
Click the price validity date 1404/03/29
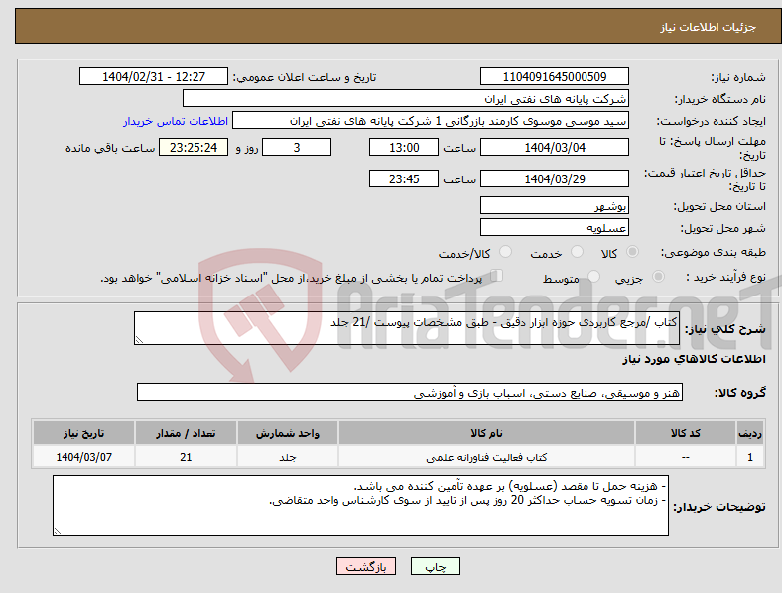click(554, 178)
